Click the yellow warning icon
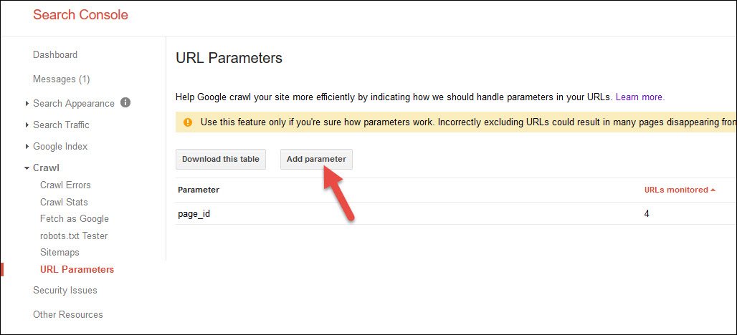 188,122
